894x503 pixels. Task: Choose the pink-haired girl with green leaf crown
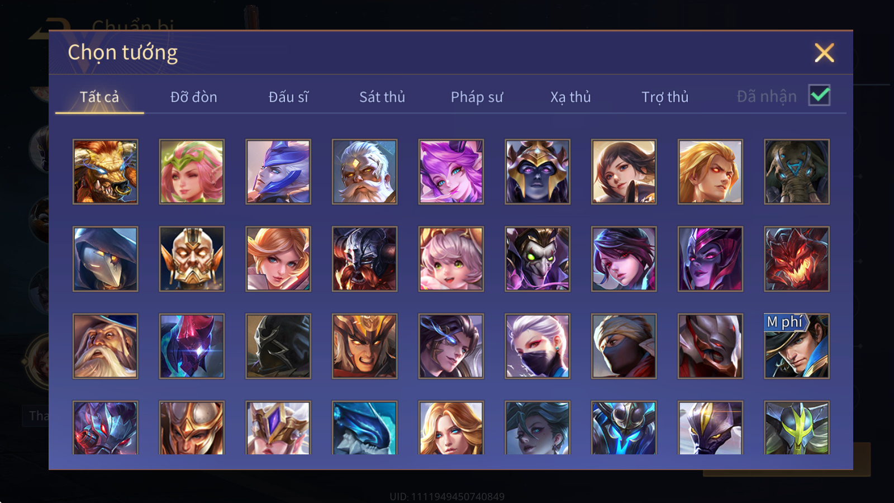click(x=192, y=172)
